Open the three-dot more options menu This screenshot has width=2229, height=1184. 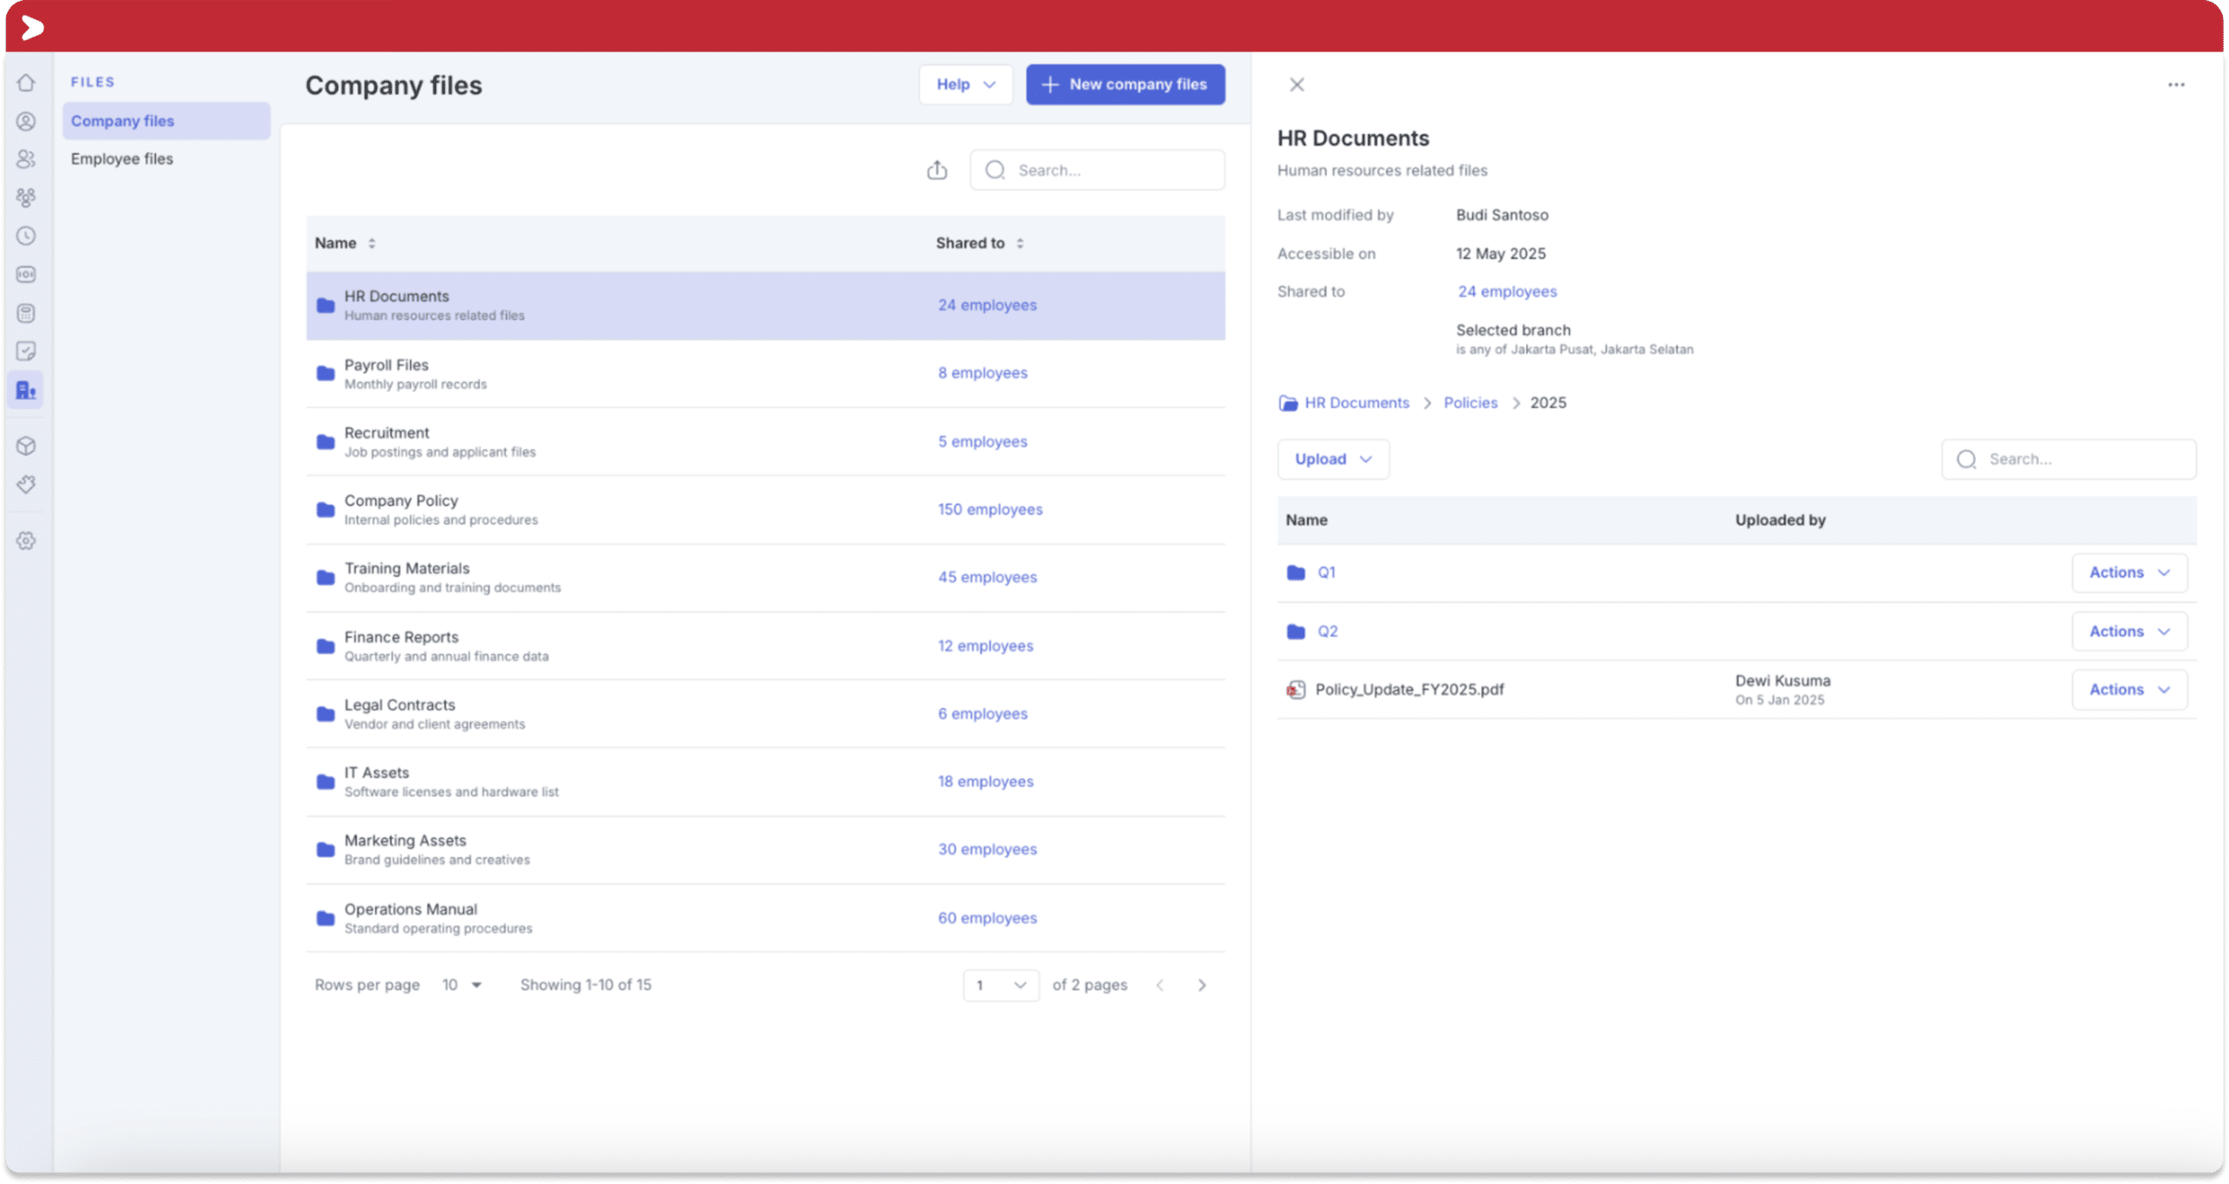(2176, 84)
